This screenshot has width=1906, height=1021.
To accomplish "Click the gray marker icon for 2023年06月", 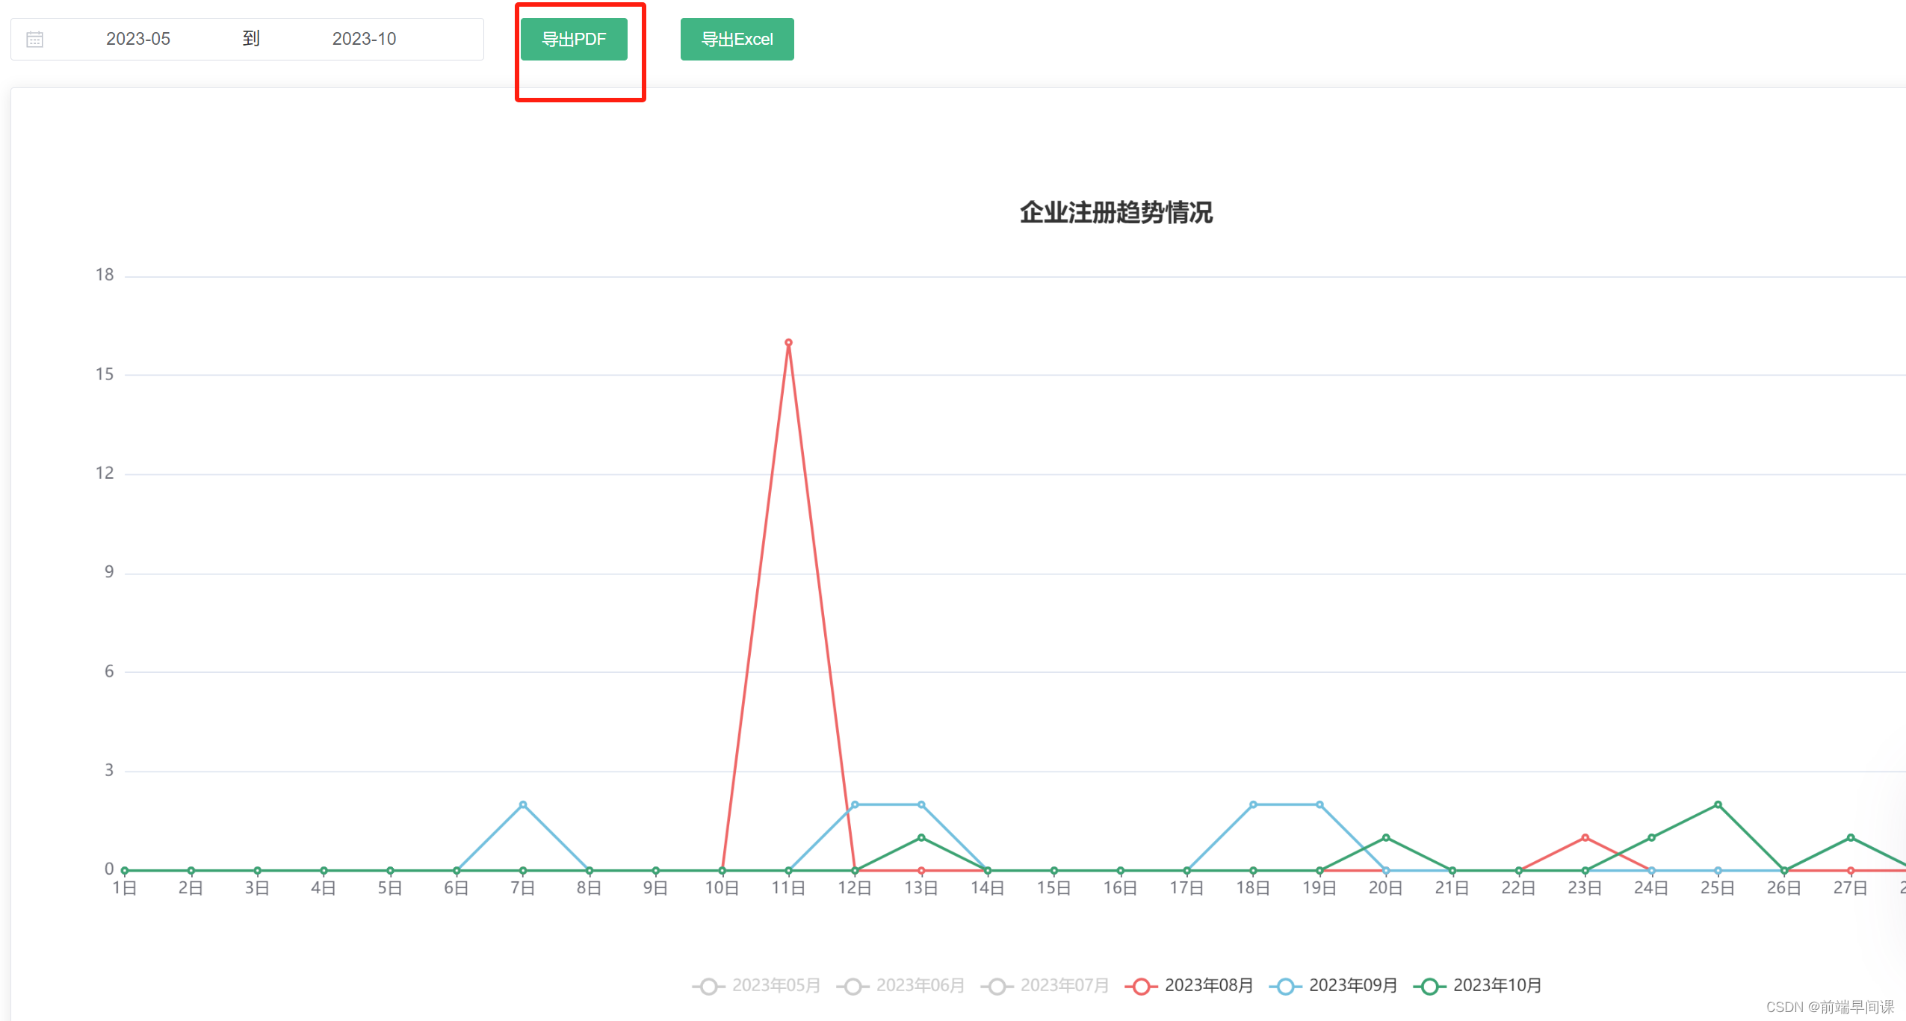I will tap(853, 986).
